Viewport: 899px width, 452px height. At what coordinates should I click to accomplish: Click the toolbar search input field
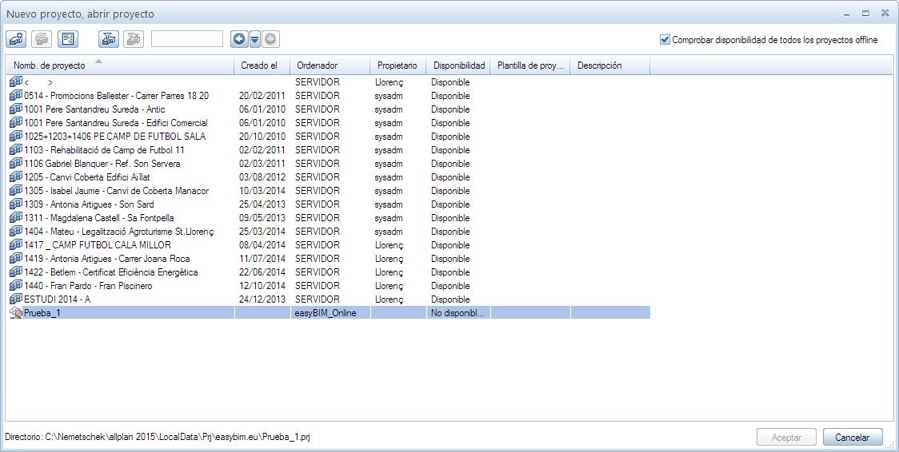click(187, 39)
